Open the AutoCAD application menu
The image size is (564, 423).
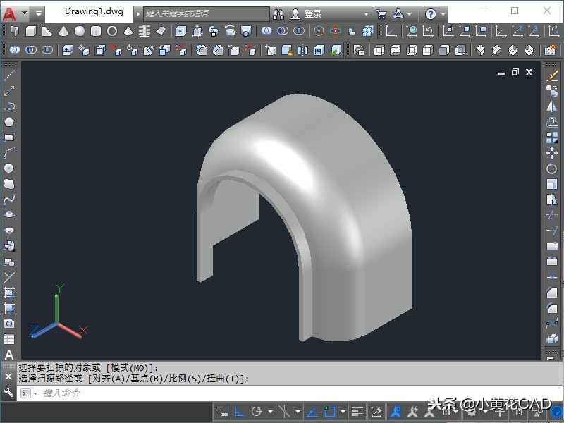tap(10, 13)
